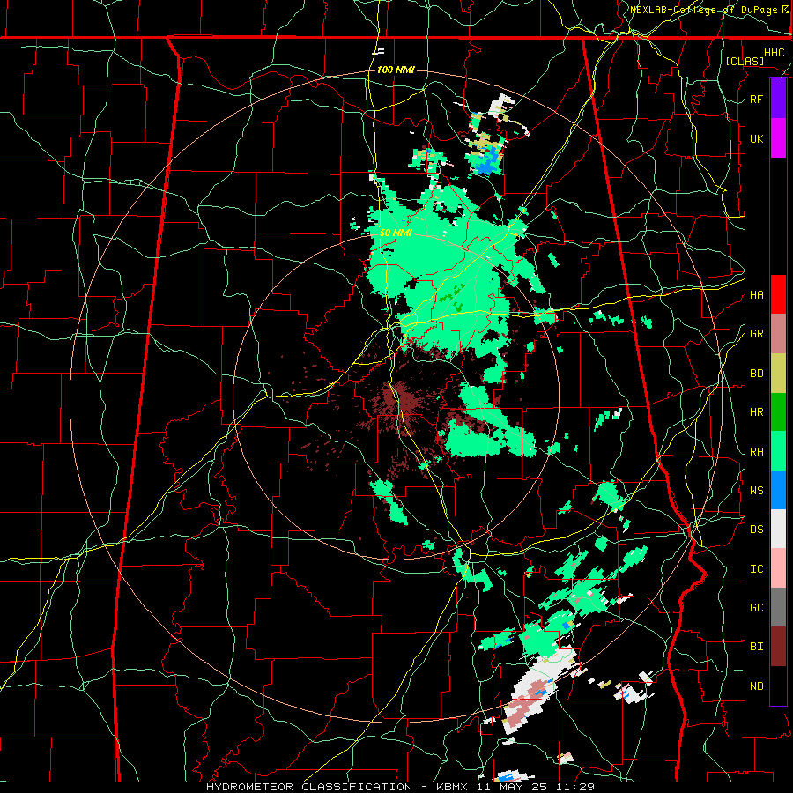Click the RA legend label
Image resolution: width=793 pixels, height=793 pixels.
pos(756,452)
